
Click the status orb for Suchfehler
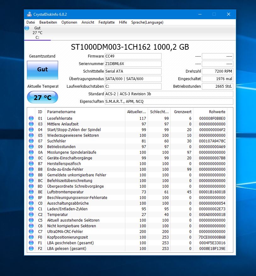[x=31, y=141]
